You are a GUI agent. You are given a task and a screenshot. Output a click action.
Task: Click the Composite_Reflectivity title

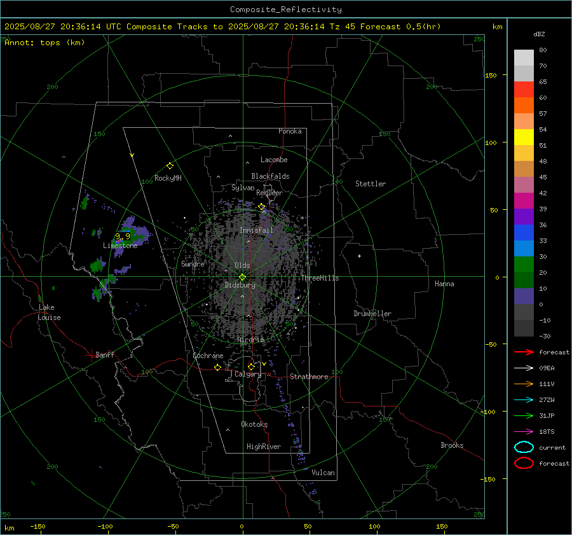286,10
